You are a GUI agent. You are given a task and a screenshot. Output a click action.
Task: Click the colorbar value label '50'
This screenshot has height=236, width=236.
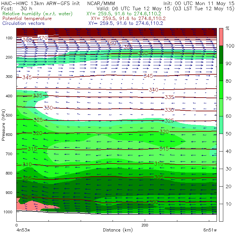click(x=228, y=134)
